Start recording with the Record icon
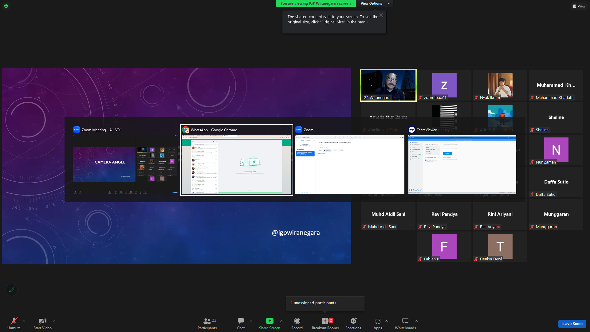 (297, 321)
